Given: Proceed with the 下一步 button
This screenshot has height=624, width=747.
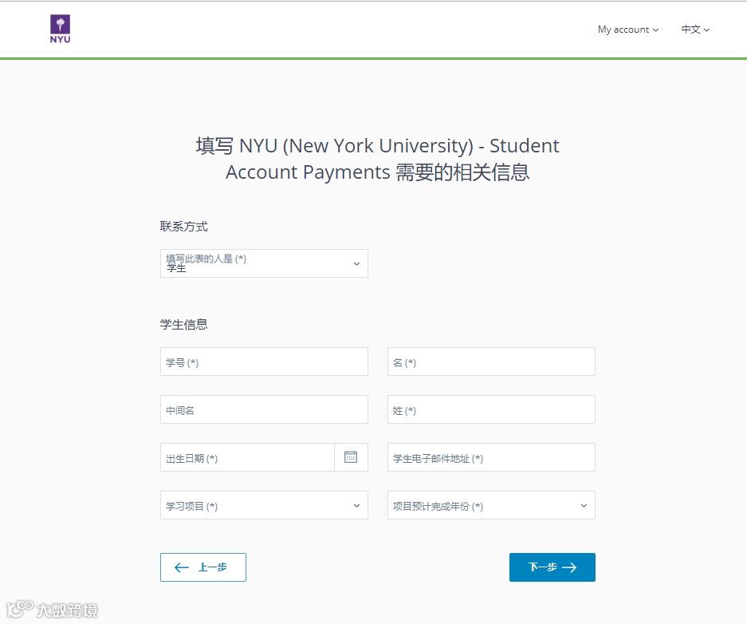Looking at the screenshot, I should pyautogui.click(x=552, y=567).
